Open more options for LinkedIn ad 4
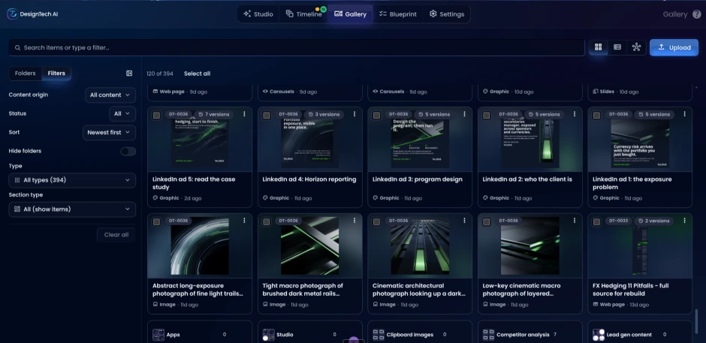This screenshot has height=343, width=706. [x=355, y=114]
